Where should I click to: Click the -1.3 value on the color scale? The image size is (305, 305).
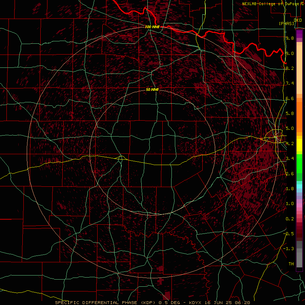tap(288, 249)
